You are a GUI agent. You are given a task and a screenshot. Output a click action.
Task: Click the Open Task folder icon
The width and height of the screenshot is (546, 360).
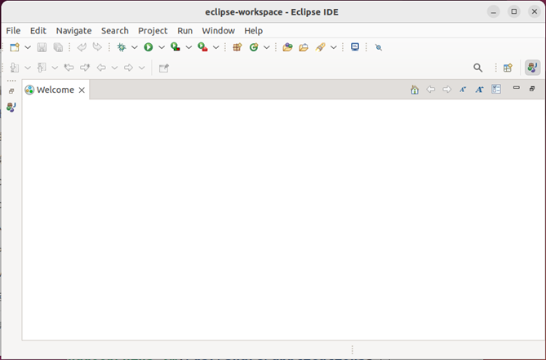(x=304, y=47)
